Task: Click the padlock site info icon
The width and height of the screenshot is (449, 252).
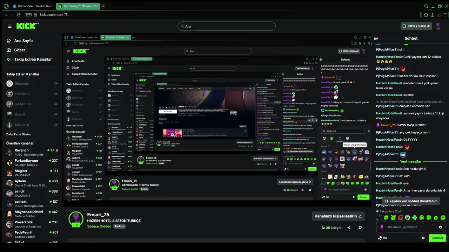Action: (36, 15)
